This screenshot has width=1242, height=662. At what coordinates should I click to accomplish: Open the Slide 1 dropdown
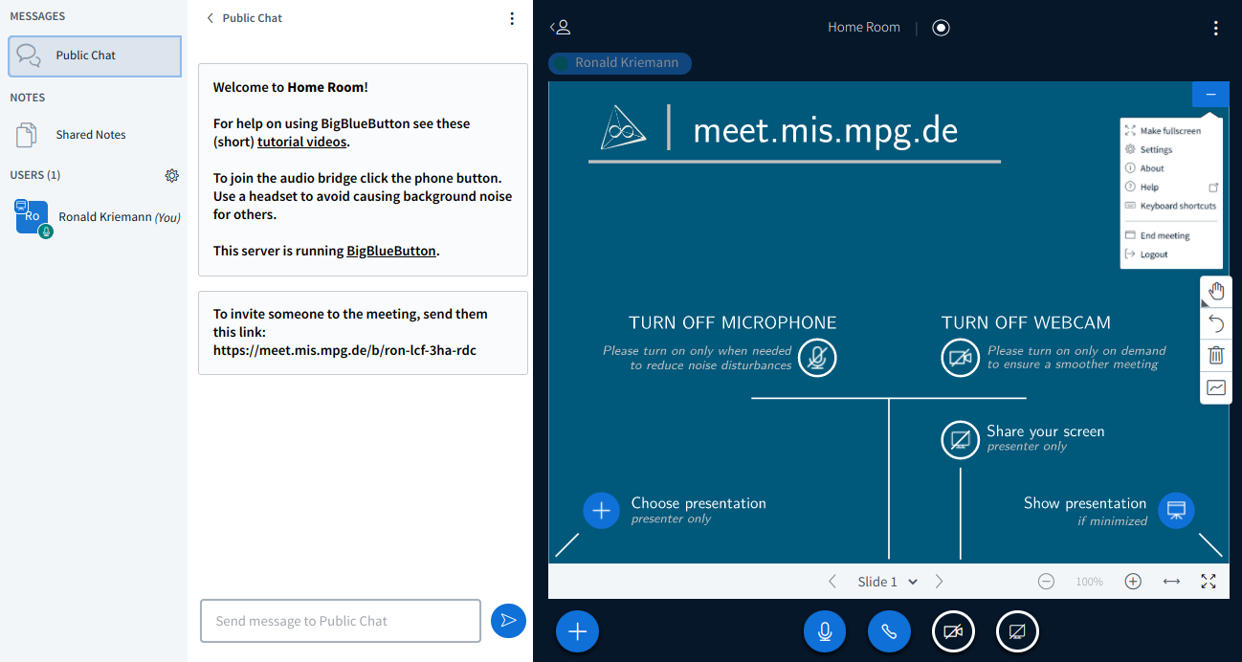(887, 582)
